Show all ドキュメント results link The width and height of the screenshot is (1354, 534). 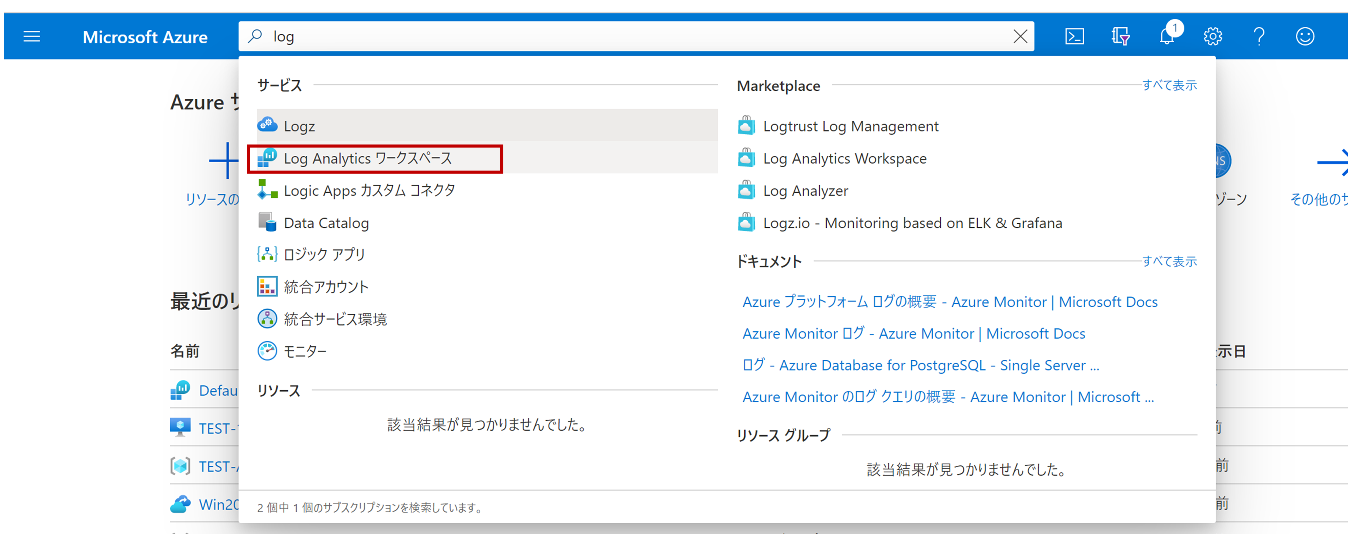pos(1169,261)
